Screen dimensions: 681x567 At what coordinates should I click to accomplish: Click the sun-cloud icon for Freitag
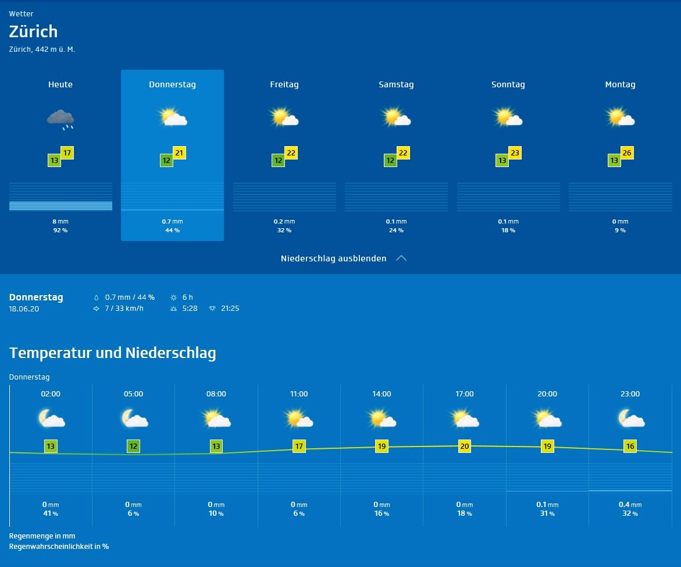tap(284, 118)
